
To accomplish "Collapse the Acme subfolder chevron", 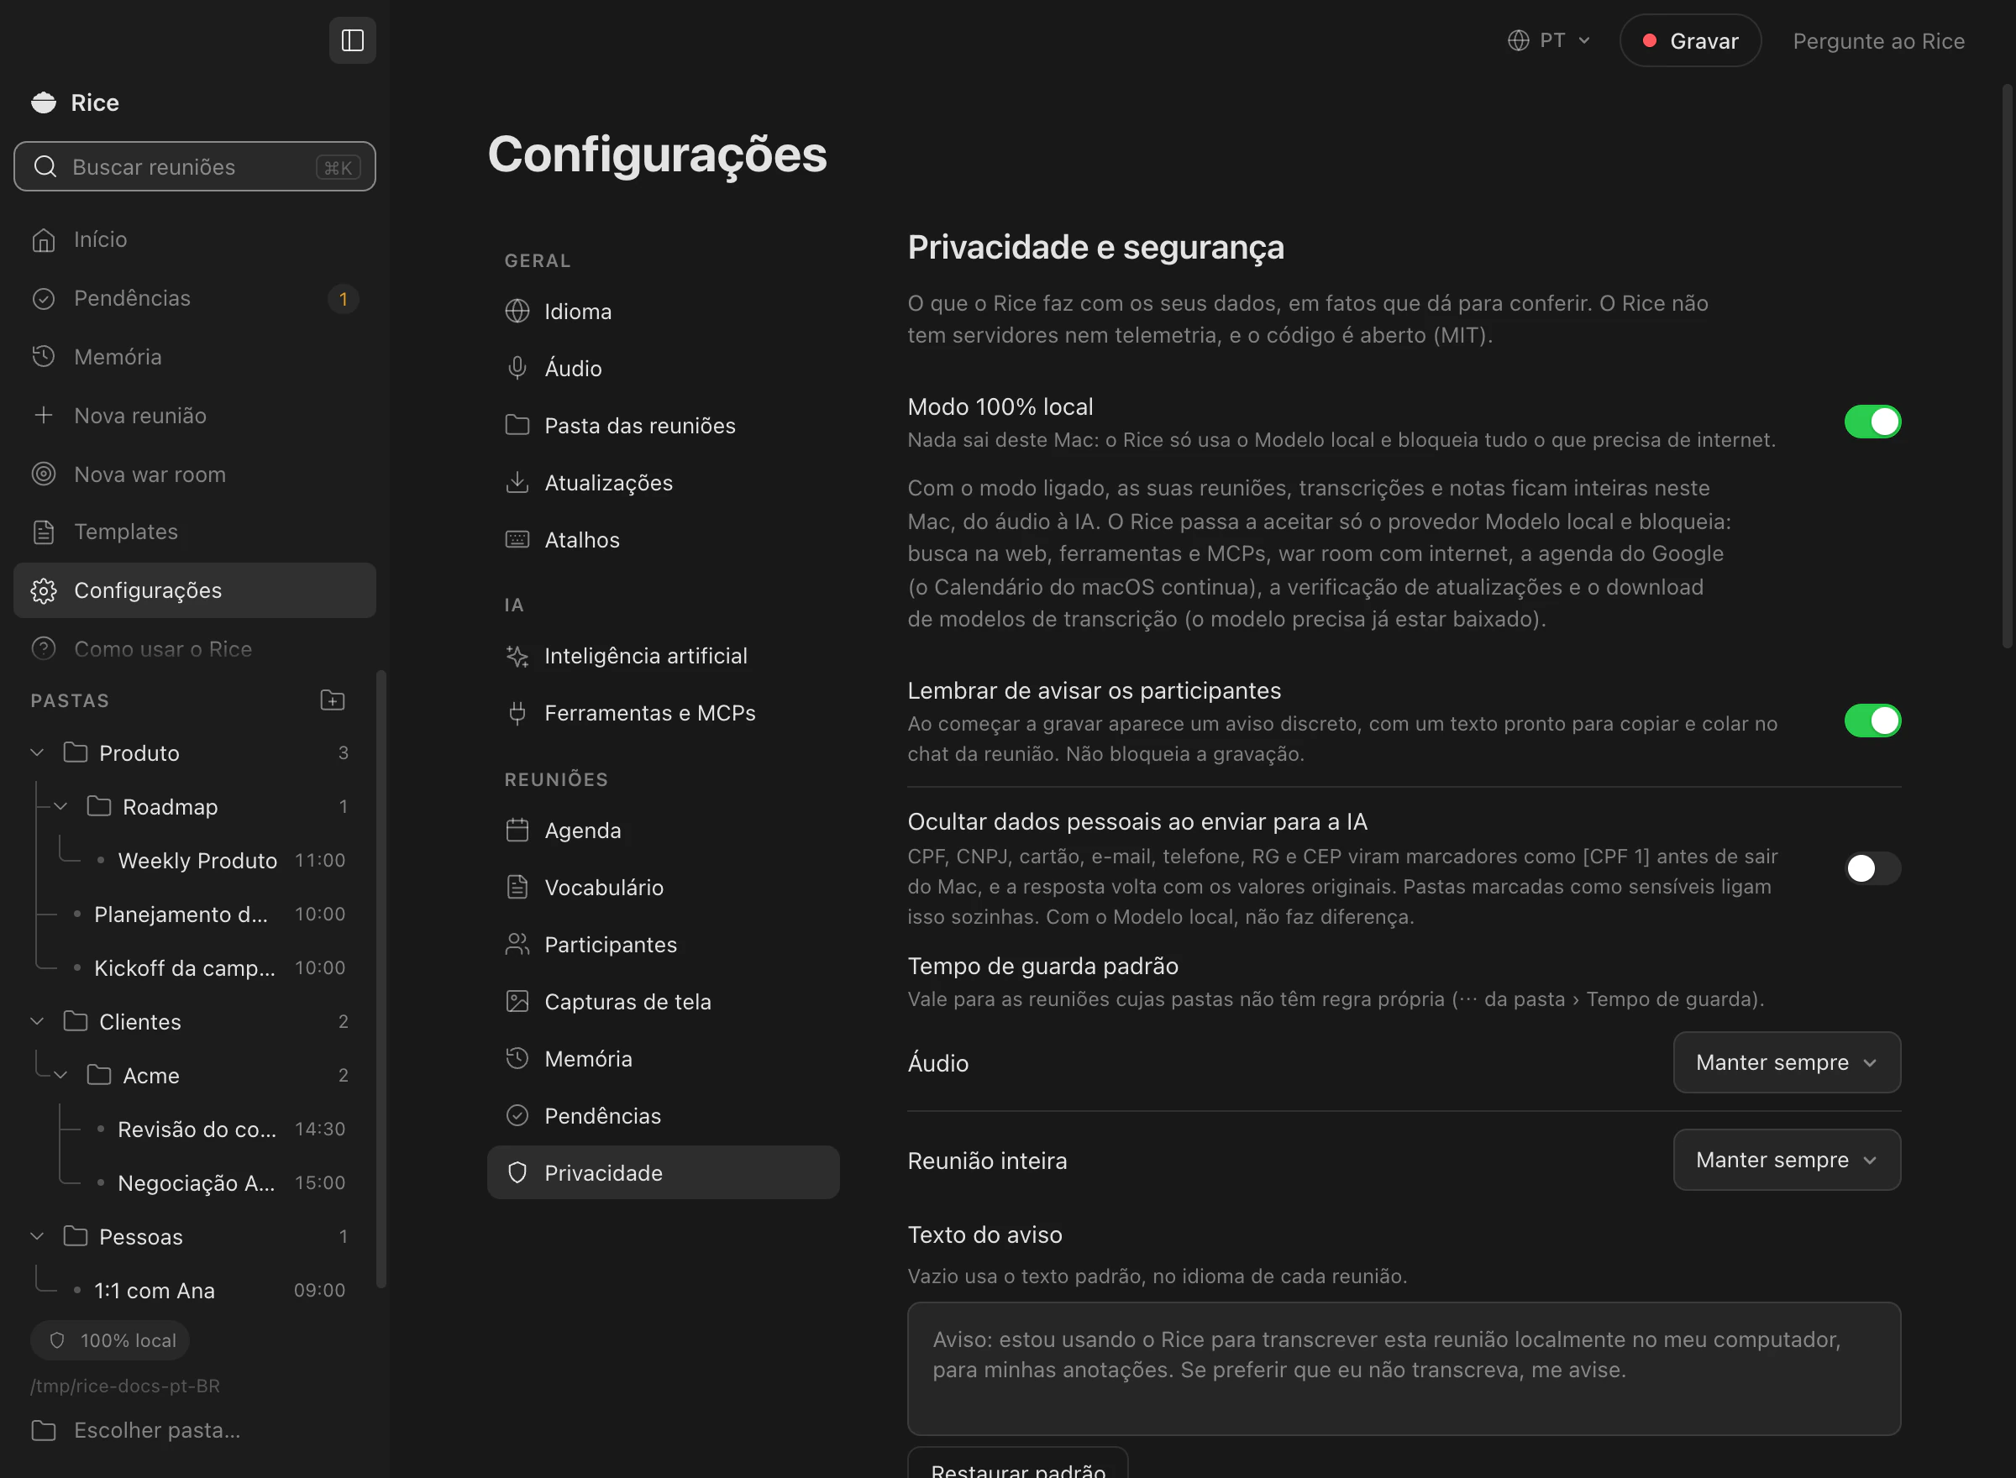I will (60, 1075).
